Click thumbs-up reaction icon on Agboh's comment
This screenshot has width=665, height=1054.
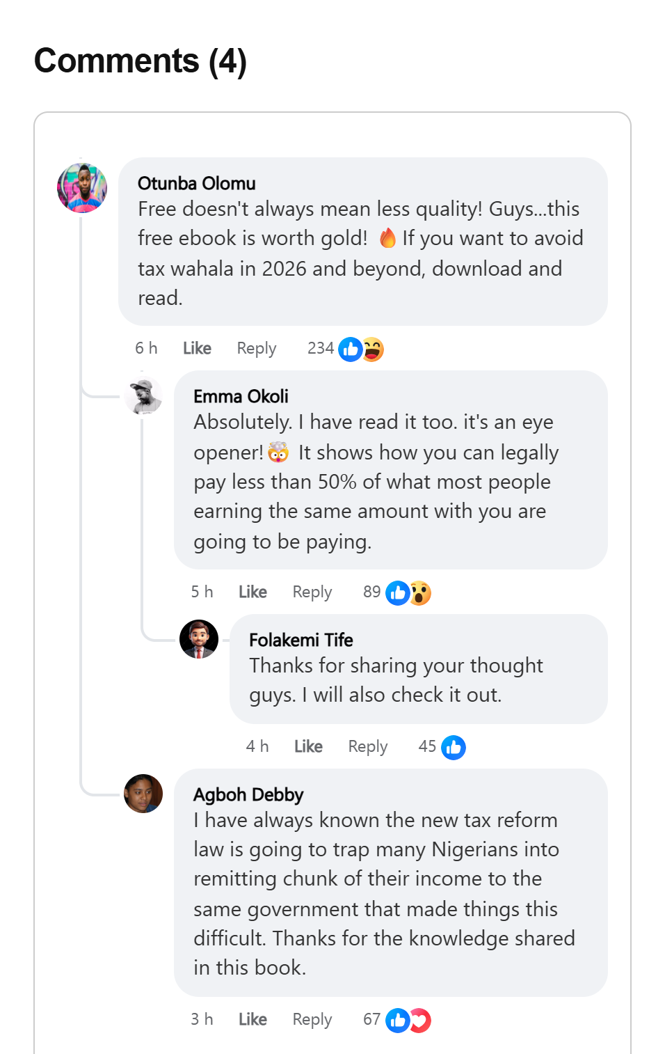[398, 1021]
